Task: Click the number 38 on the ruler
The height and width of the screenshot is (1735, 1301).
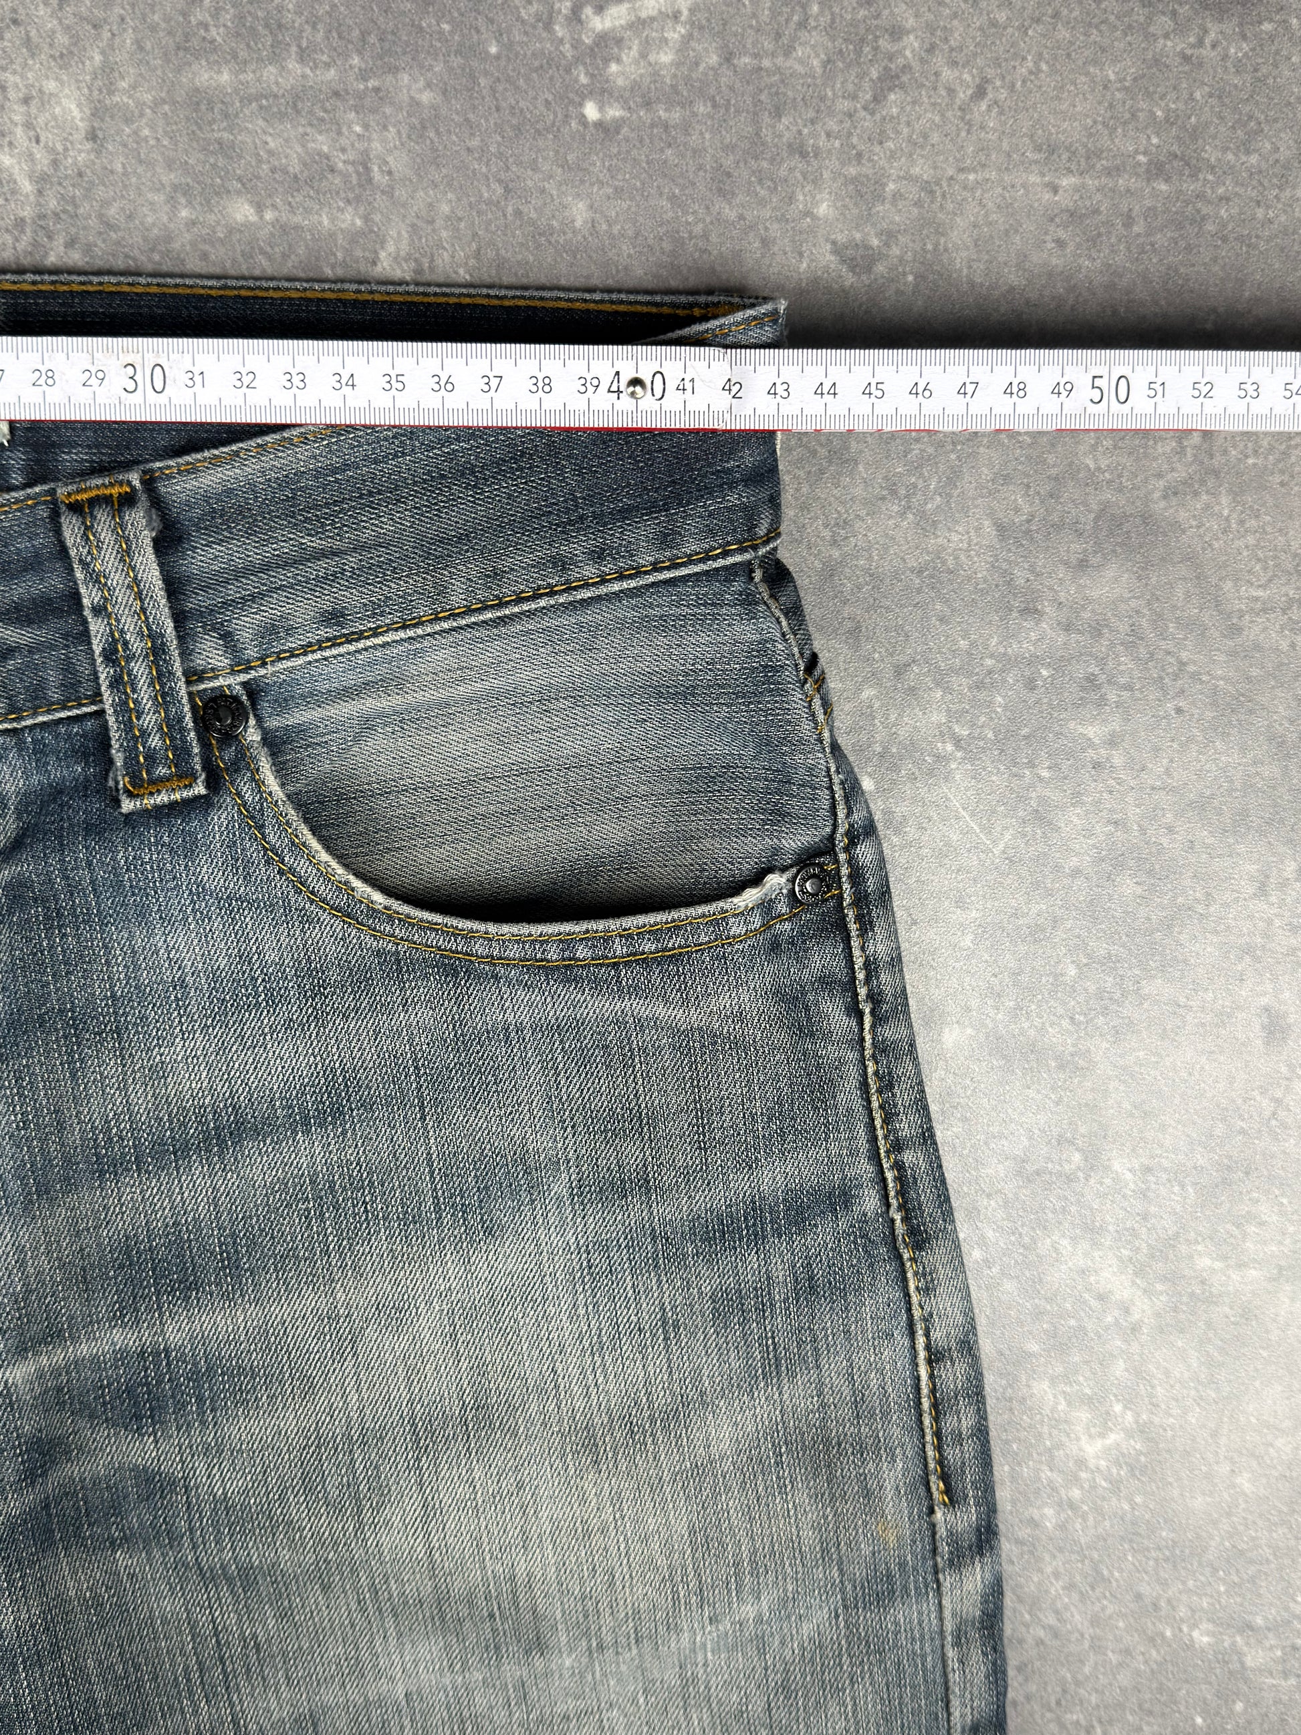Action: pyautogui.click(x=540, y=384)
